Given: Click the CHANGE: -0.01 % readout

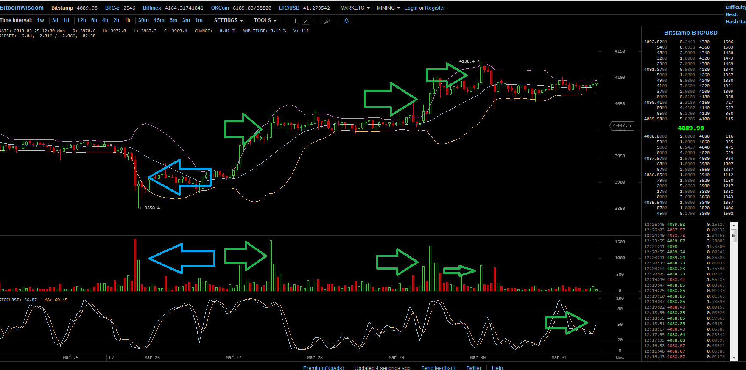Looking at the screenshot, I should pyautogui.click(x=215, y=31).
